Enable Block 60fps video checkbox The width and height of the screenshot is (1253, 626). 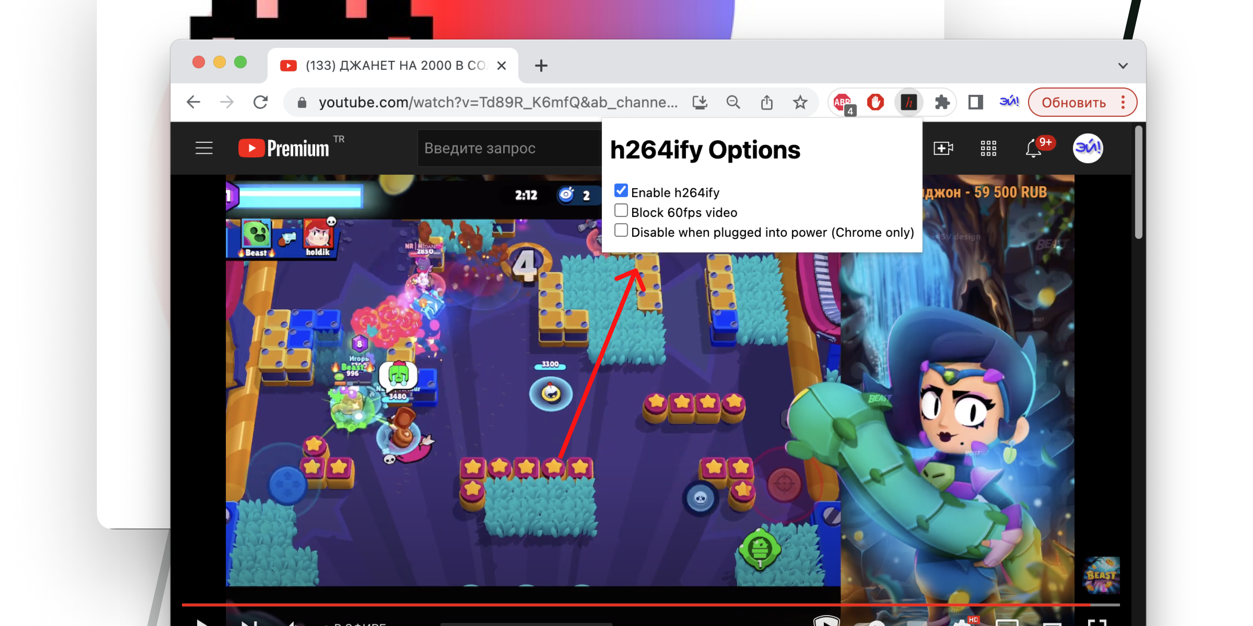pos(621,211)
